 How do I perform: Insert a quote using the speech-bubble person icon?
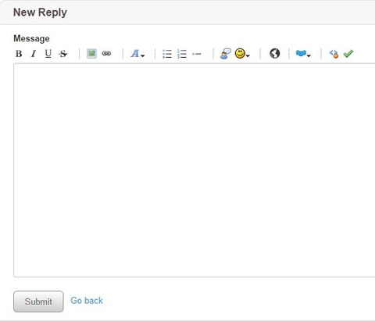pyautogui.click(x=225, y=54)
